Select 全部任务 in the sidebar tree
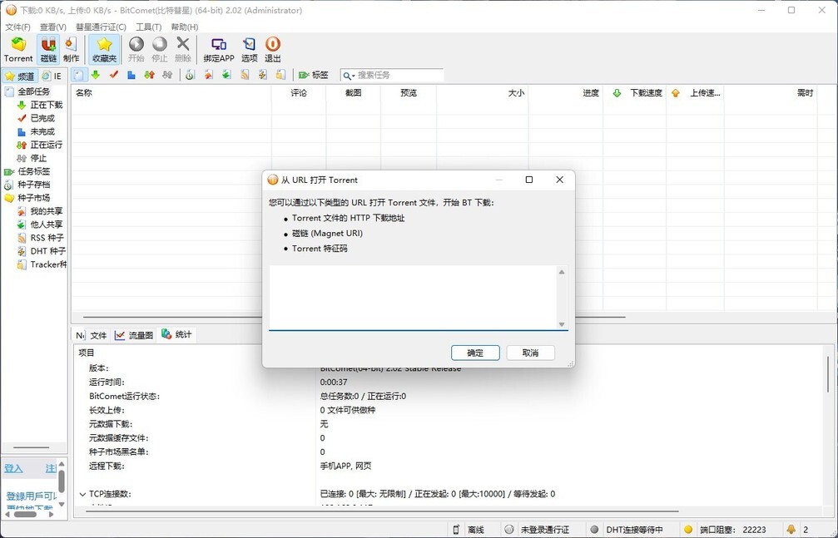The height and width of the screenshot is (538, 838). click(33, 91)
